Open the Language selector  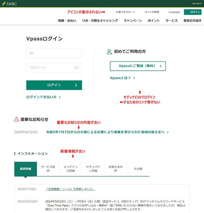[174, 12]
